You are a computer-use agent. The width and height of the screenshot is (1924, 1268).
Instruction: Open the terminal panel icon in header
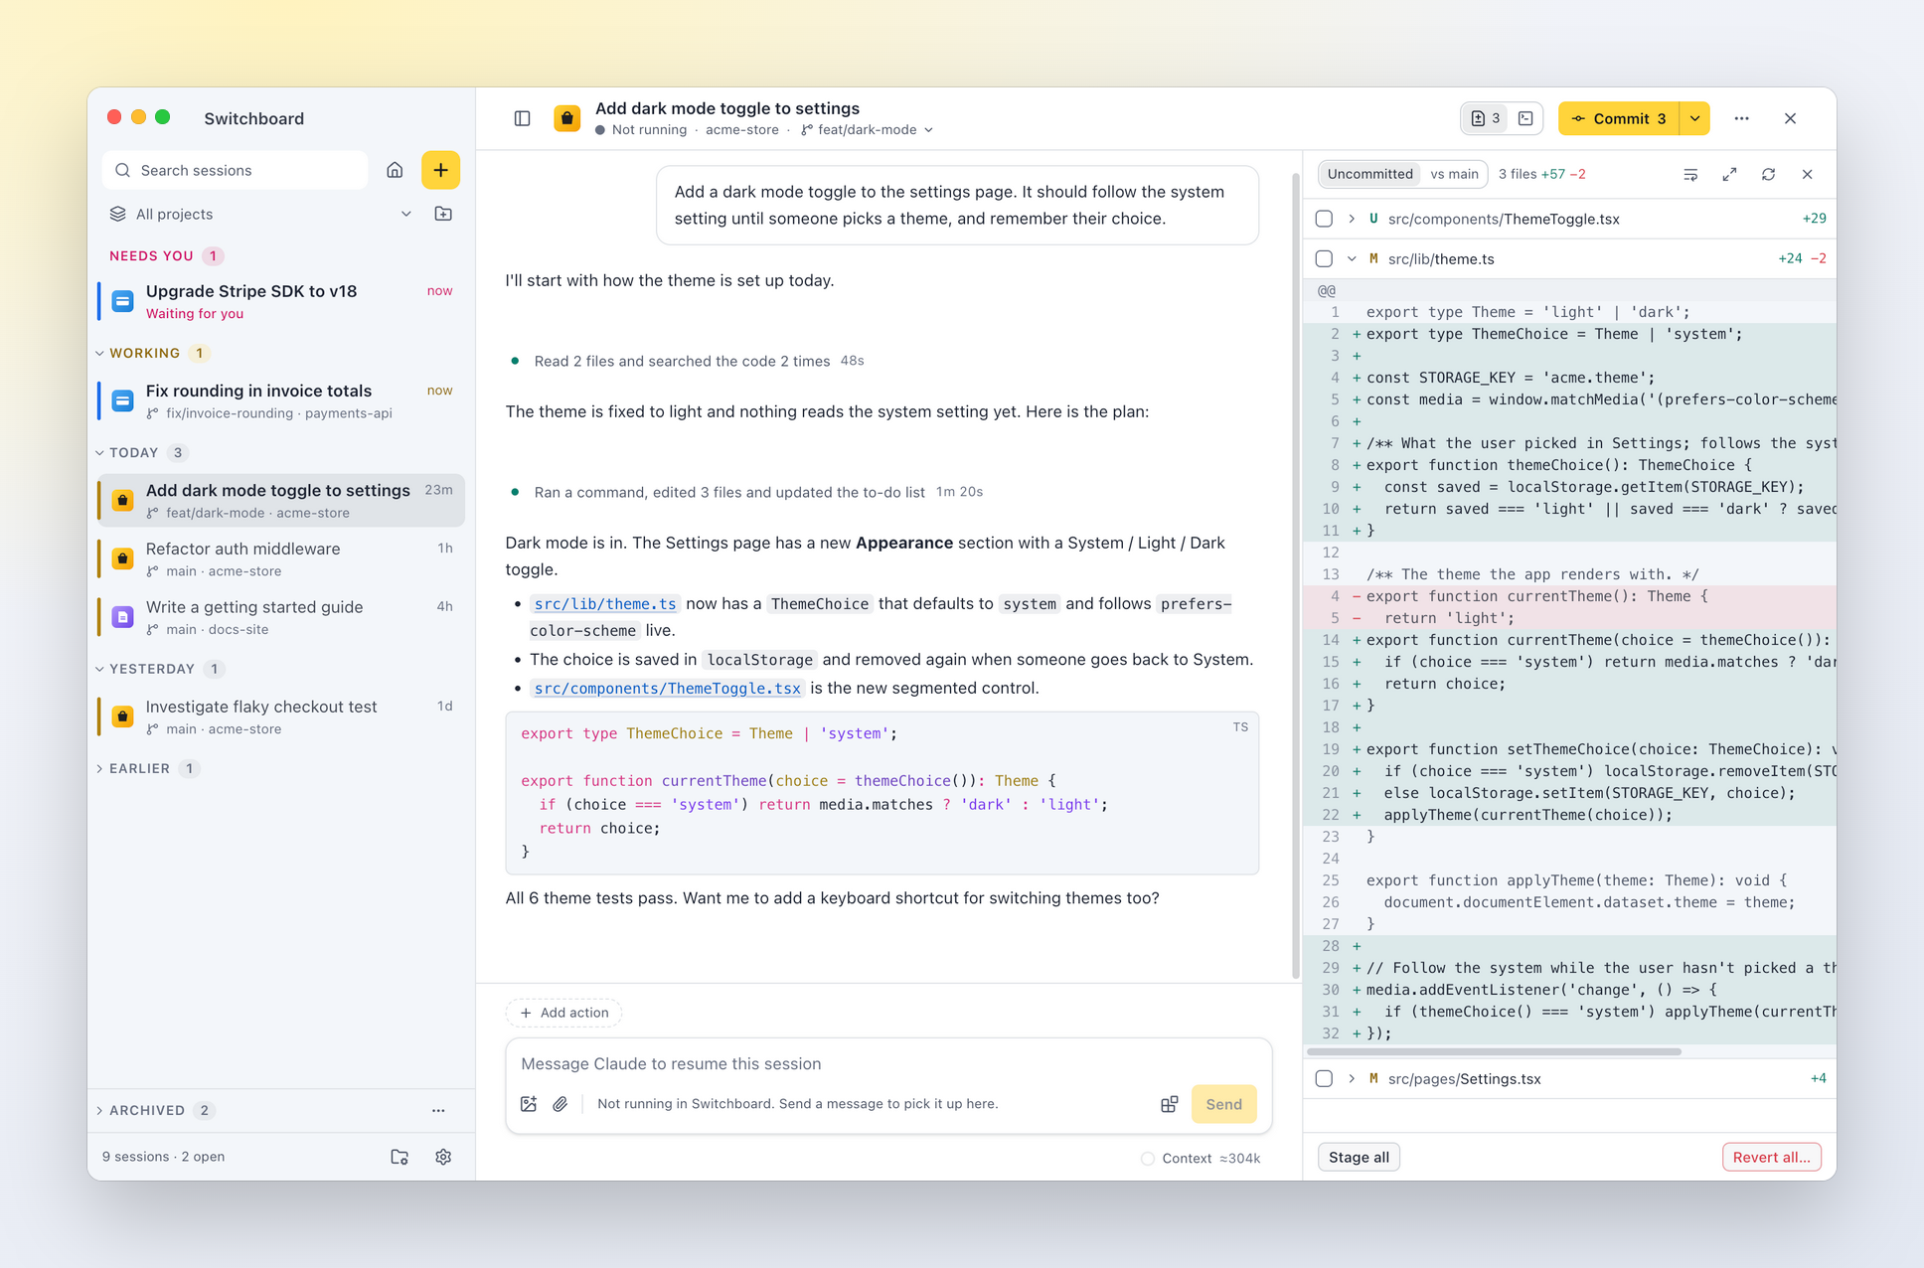tap(1525, 118)
